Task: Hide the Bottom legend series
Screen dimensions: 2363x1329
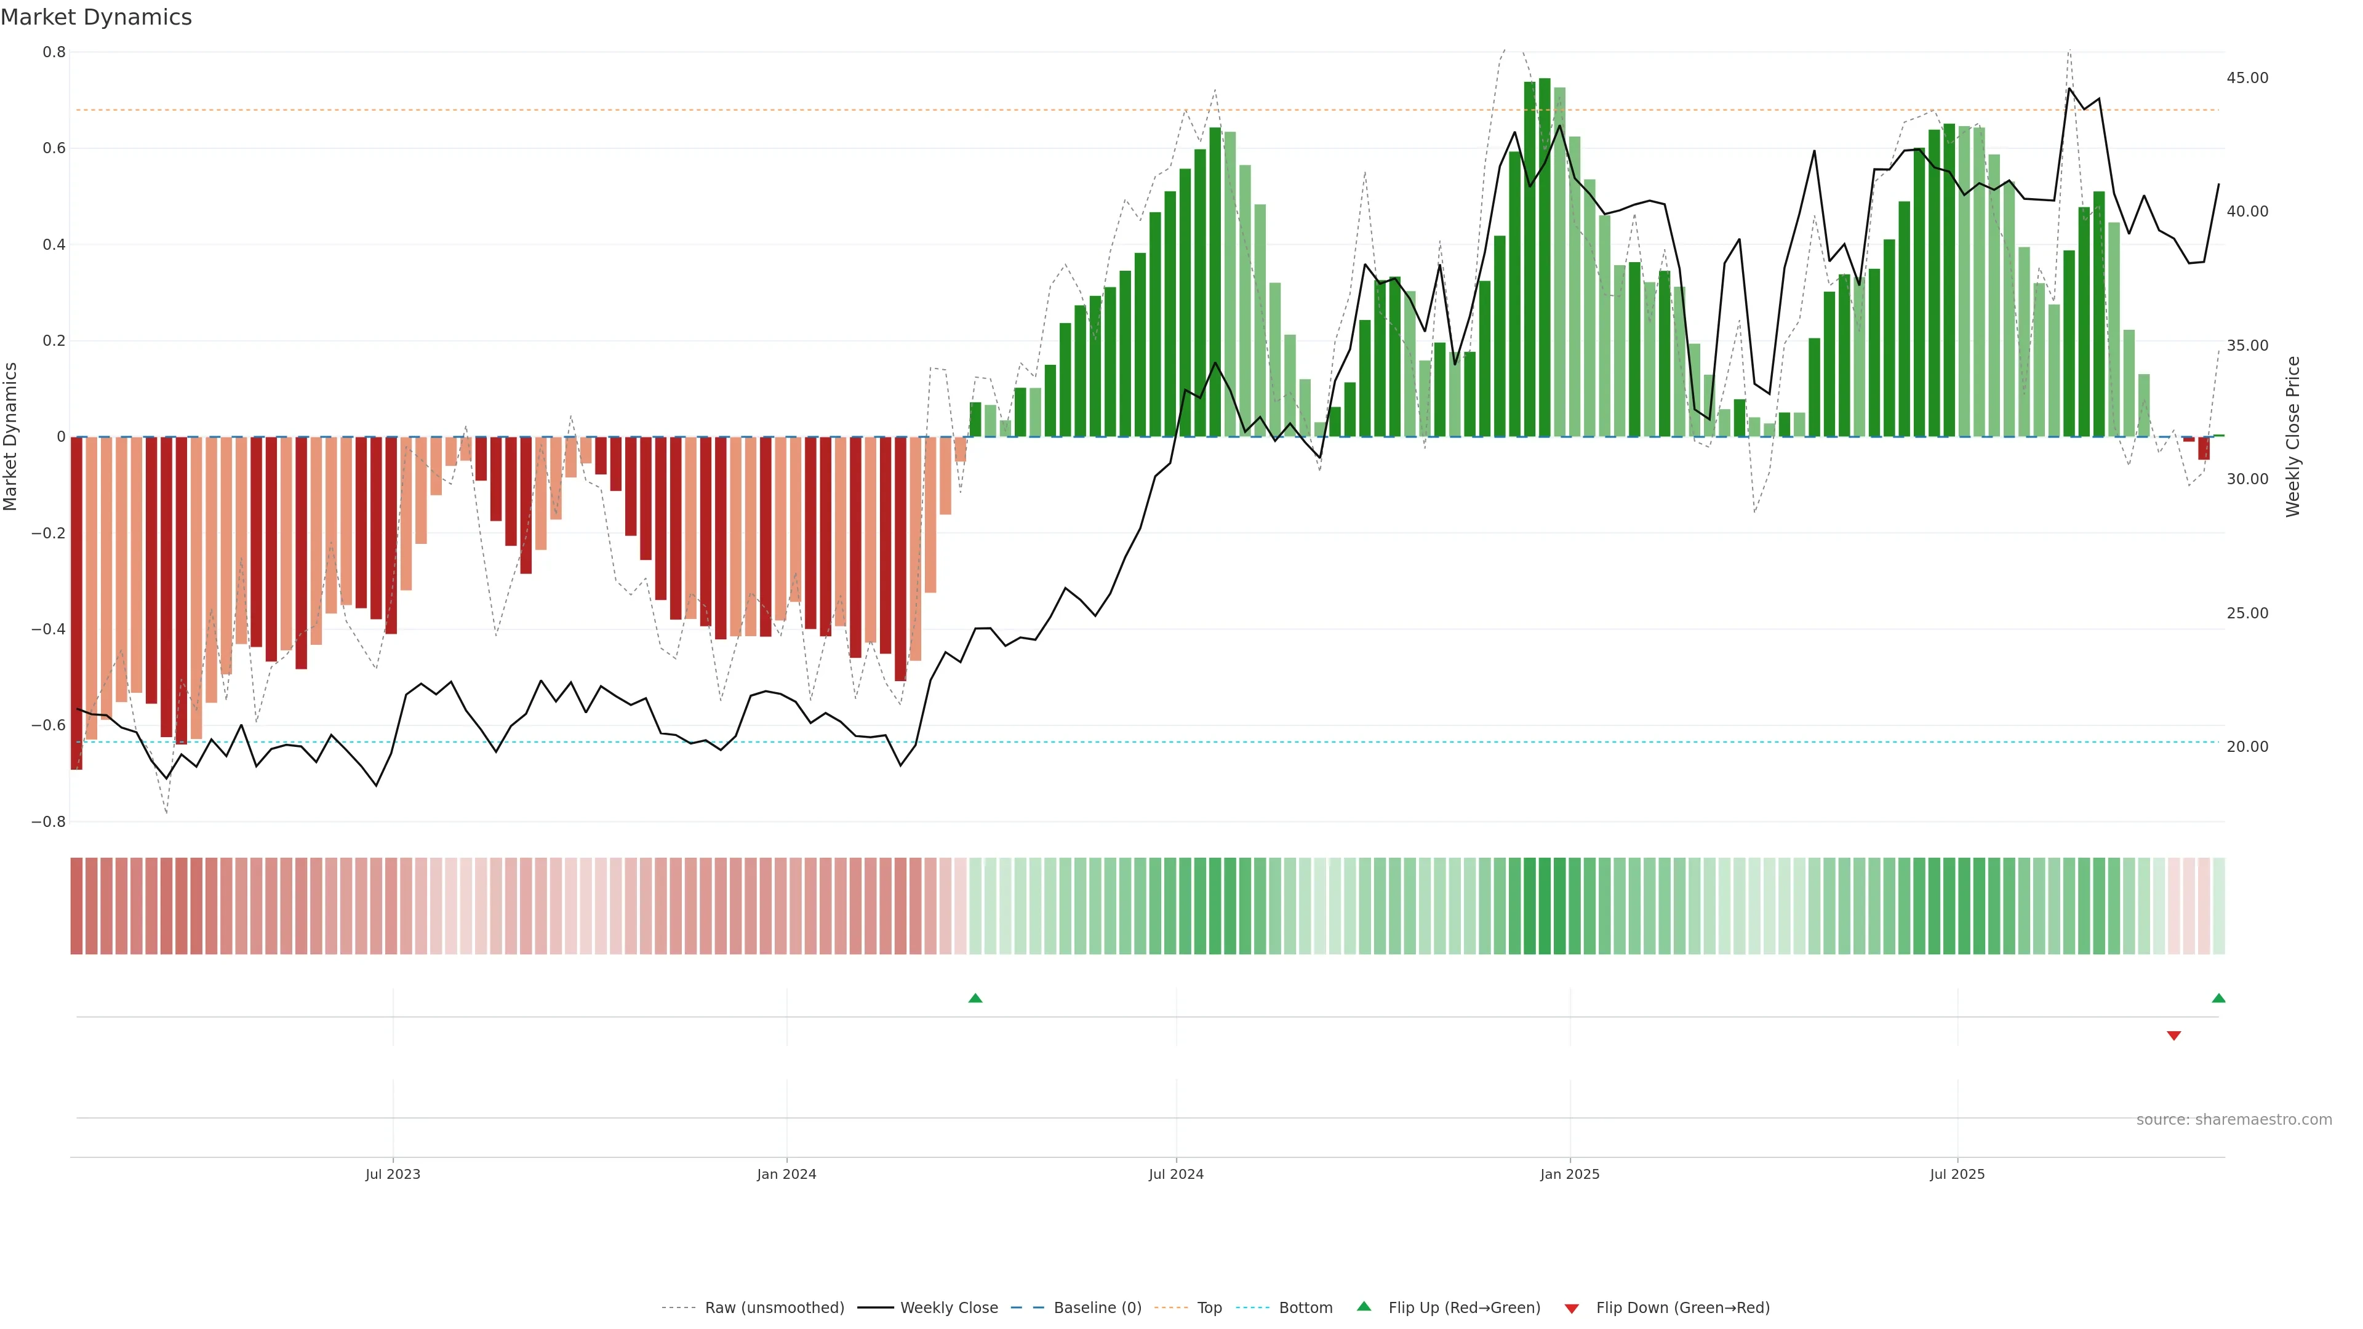Action: (x=1305, y=1308)
